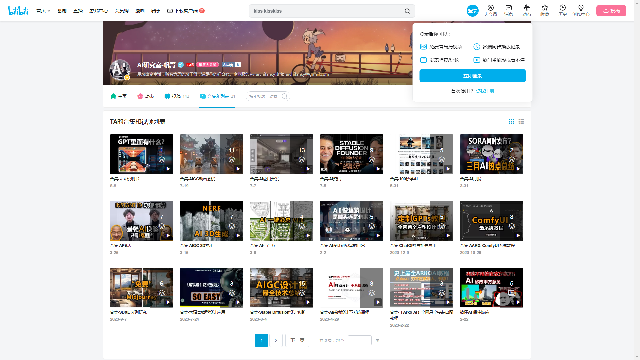Open the 番剧 menu item
The height and width of the screenshot is (360, 640).
pyautogui.click(x=62, y=11)
